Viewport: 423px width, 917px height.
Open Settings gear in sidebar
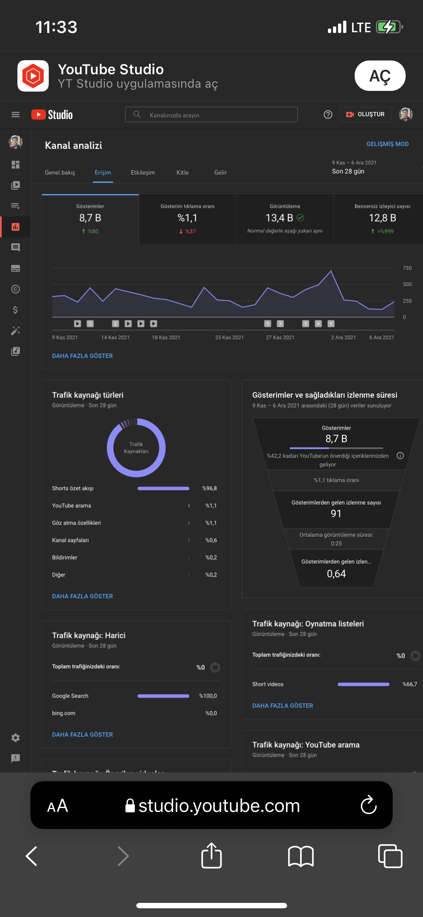pyautogui.click(x=16, y=738)
